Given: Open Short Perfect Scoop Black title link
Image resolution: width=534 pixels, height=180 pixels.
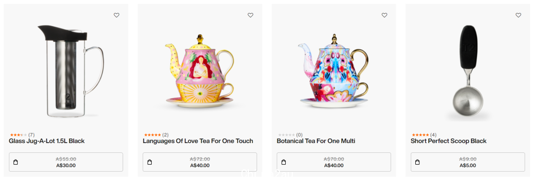Looking at the screenshot, I should pyautogui.click(x=448, y=141).
